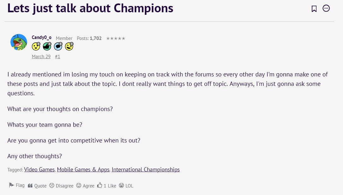The width and height of the screenshot is (343, 195).
Task: Click the five-star rank indicator
Action: click(116, 38)
